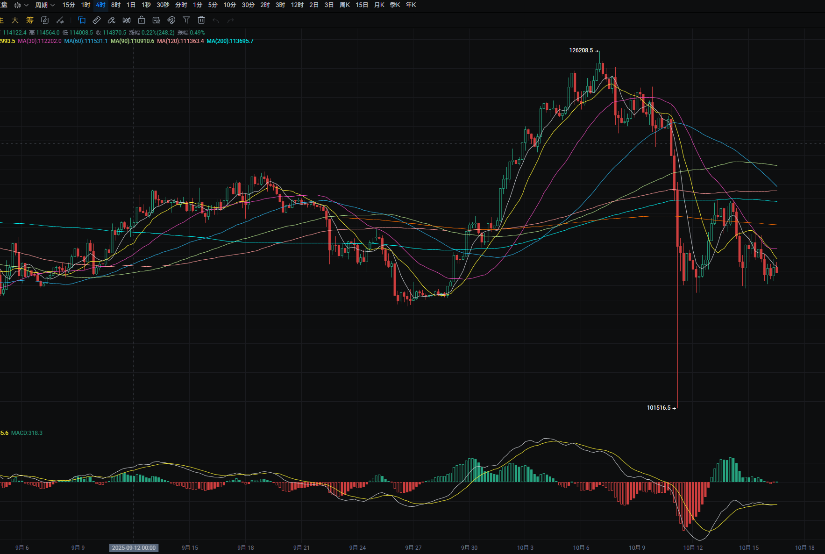Click the 126208.5 high price marker
The image size is (825, 554).
(x=581, y=50)
